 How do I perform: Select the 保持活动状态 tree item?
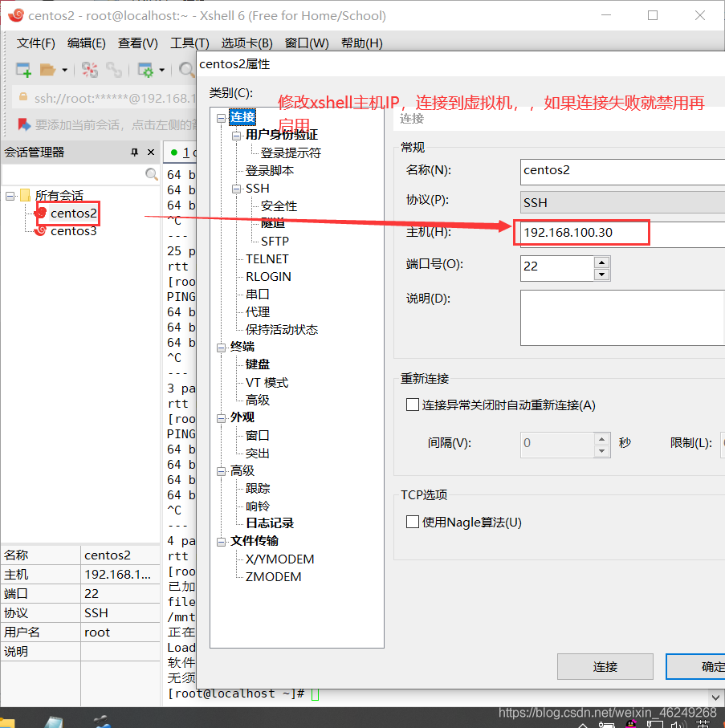(282, 330)
